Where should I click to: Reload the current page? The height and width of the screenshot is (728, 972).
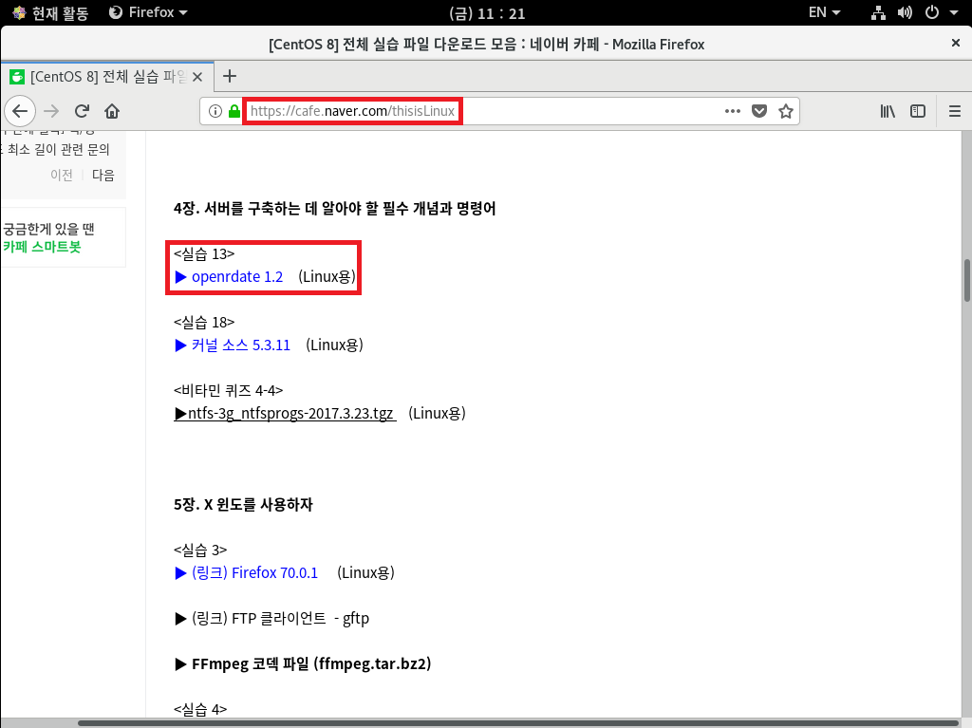[x=82, y=111]
